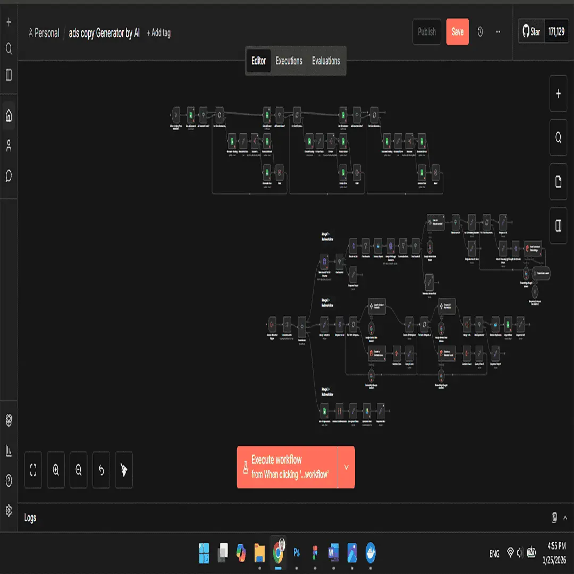
Task: Expand the Execute workflow dropdown chevron
Action: click(346, 468)
